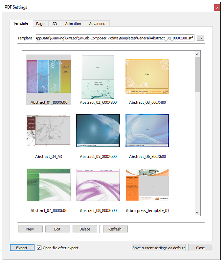Open the 3D tab
Screen dimensions: 223x262
[55, 24]
